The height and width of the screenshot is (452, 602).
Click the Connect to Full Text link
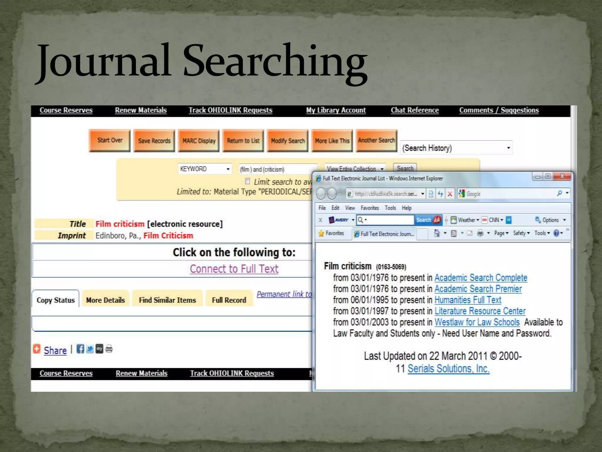[234, 269]
